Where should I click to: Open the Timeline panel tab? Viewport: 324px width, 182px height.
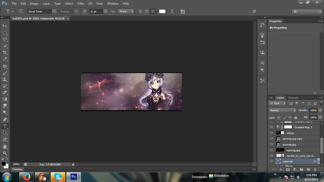pyautogui.click(x=17, y=169)
